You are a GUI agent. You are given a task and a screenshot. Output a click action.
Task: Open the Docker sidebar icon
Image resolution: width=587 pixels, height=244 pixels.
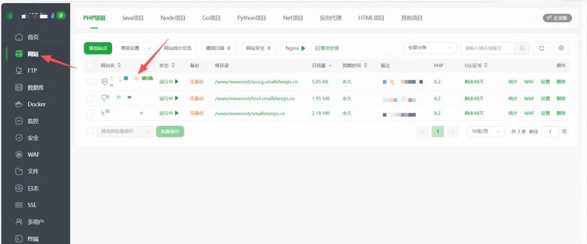19,104
